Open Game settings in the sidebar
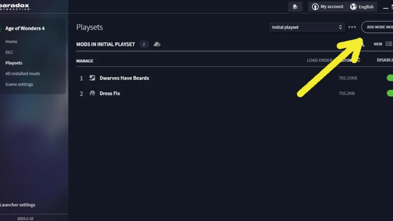 click(19, 84)
